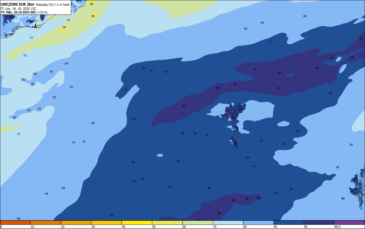
Task: Click the humidity value '72' on the map
Action: point(25,55)
